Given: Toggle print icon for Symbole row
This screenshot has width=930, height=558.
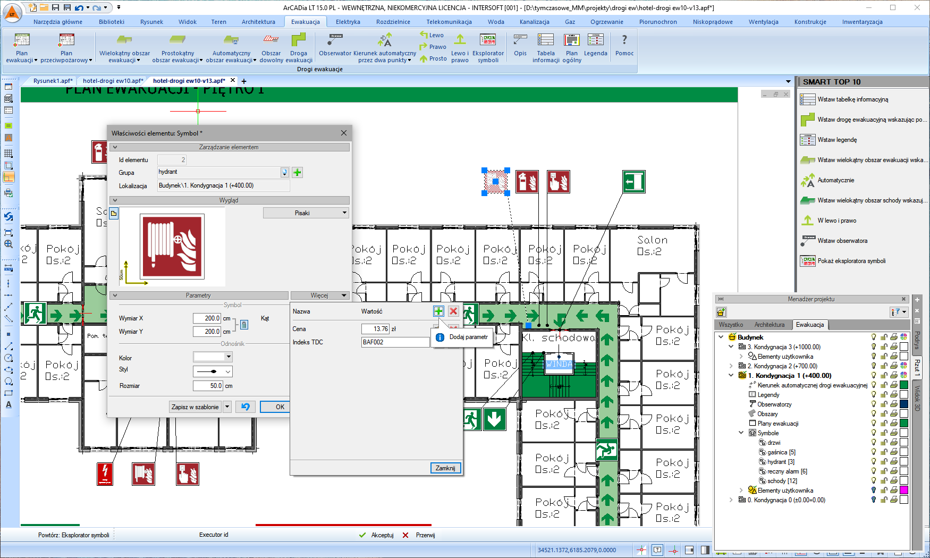Looking at the screenshot, I should (x=894, y=433).
